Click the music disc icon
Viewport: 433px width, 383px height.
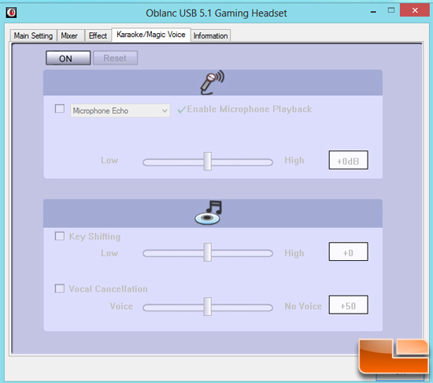tap(208, 213)
